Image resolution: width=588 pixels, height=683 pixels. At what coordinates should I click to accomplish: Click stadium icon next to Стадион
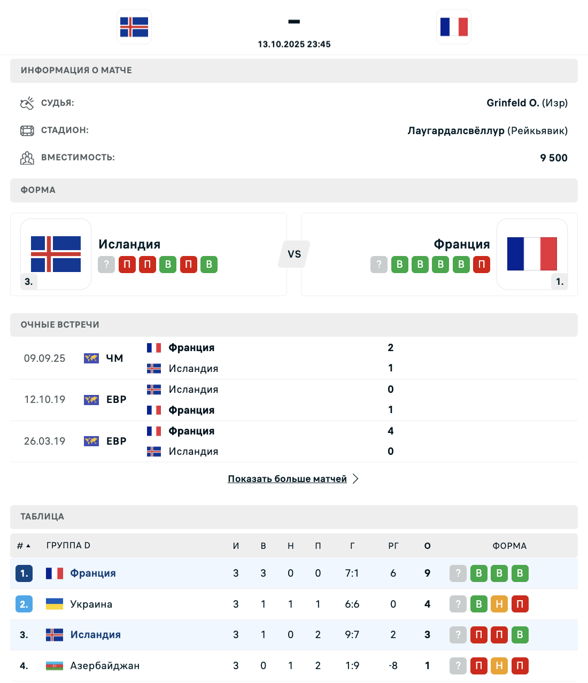27,130
